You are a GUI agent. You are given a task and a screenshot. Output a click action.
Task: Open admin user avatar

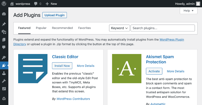click(x=198, y=4)
